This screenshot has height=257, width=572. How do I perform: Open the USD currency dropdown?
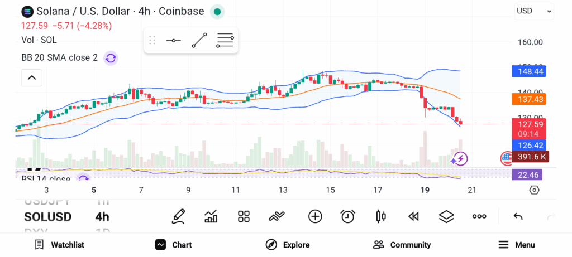click(534, 11)
